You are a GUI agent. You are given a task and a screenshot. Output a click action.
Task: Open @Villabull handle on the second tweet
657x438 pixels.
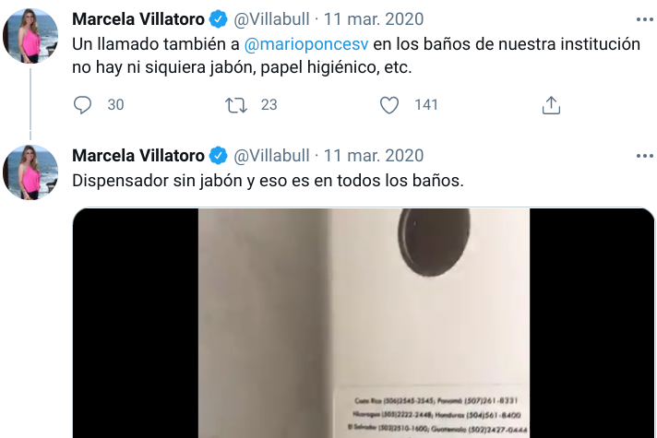click(x=271, y=156)
